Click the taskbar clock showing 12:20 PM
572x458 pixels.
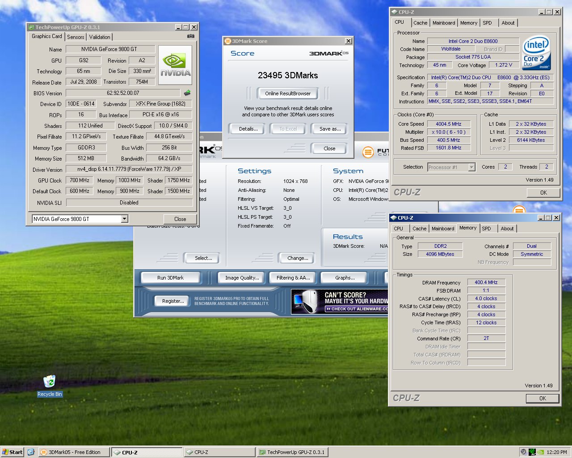(x=557, y=452)
